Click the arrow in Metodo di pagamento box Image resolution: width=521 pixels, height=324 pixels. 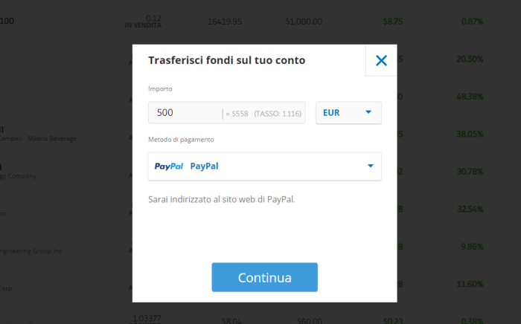click(371, 166)
